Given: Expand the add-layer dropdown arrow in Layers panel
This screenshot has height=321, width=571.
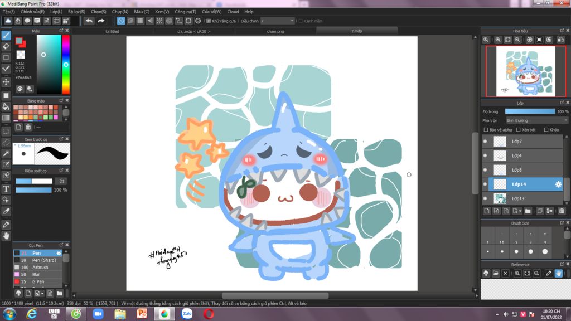Looking at the screenshot, I should [520, 211].
